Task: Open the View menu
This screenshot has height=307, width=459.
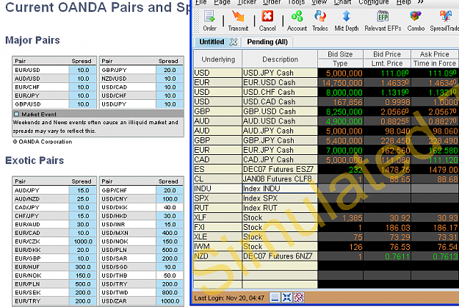Action: click(319, 2)
